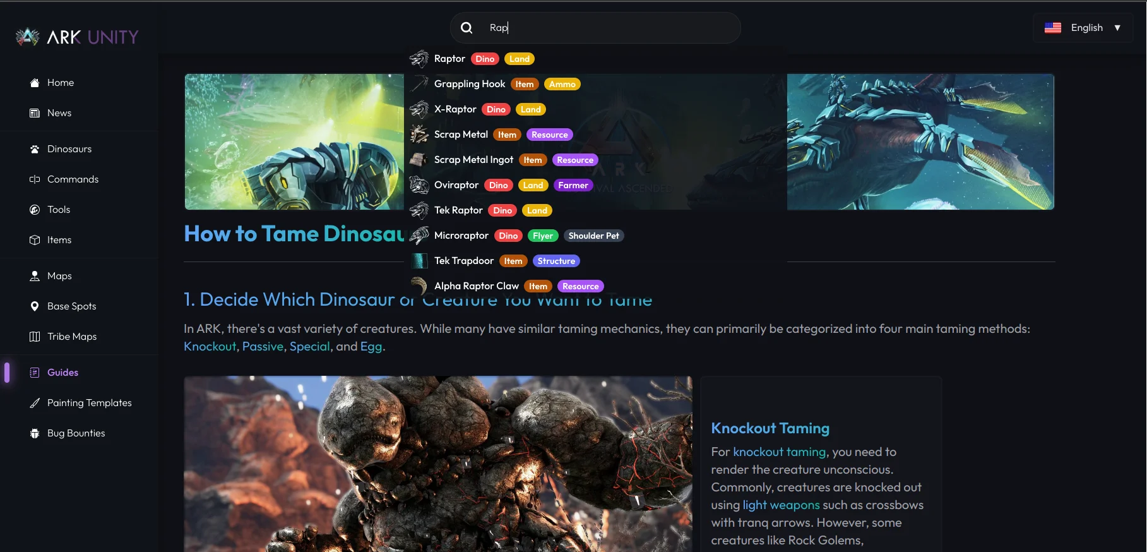Select the Guides menu item

[62, 373]
